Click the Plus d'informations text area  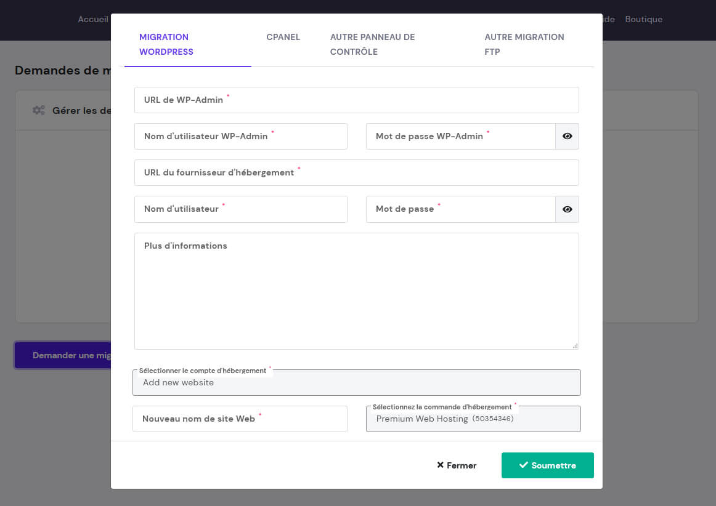coord(357,291)
